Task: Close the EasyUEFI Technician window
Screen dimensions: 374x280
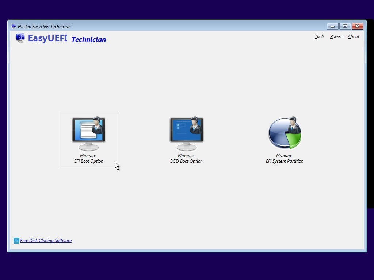Action: [x=357, y=26]
